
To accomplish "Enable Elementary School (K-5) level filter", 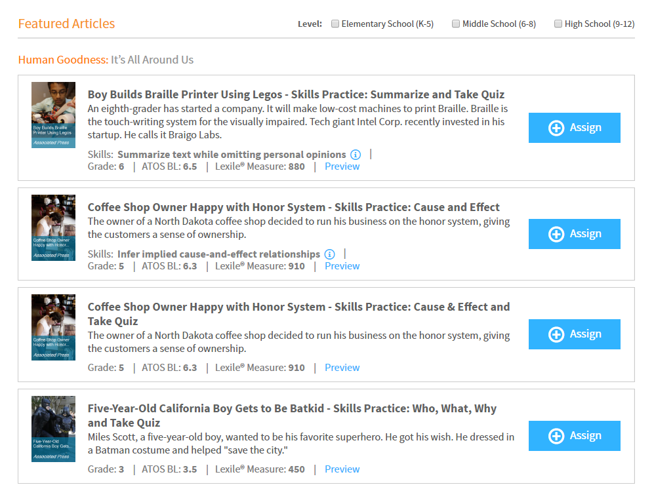I will point(335,24).
